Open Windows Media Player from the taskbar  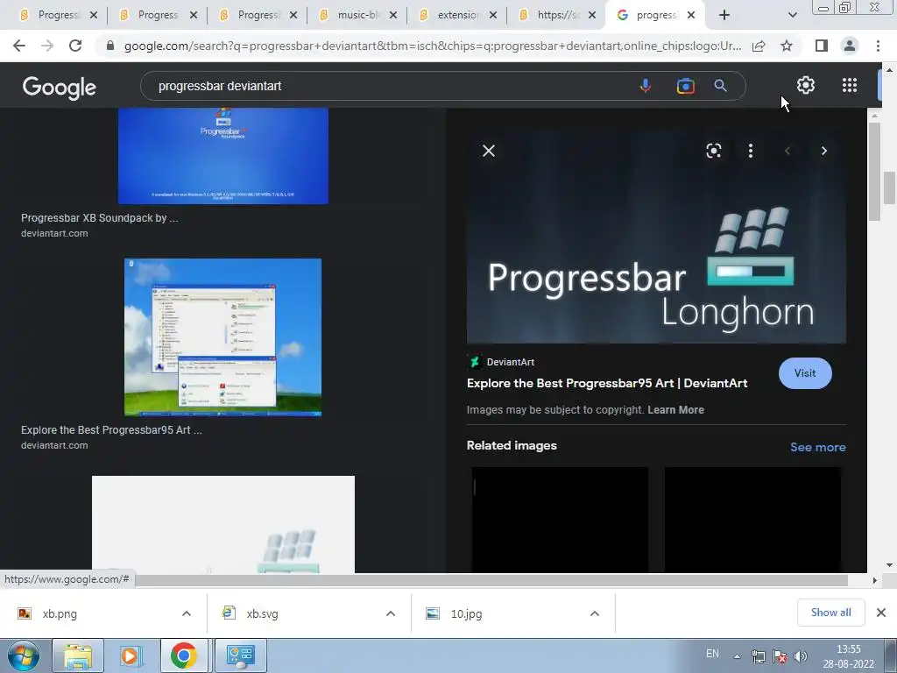131,655
